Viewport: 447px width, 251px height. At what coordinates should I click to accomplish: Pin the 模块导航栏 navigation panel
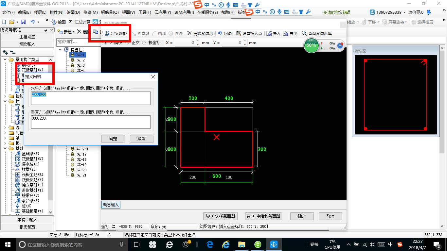coord(46,30)
